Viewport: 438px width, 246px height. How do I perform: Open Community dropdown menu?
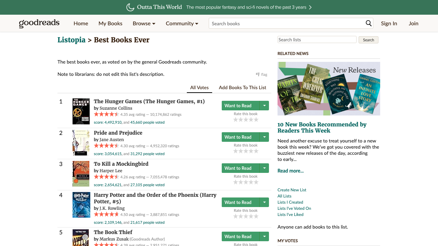click(182, 23)
